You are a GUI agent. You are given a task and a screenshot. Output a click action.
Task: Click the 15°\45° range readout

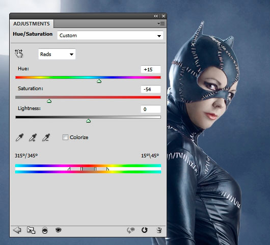coord(150,156)
